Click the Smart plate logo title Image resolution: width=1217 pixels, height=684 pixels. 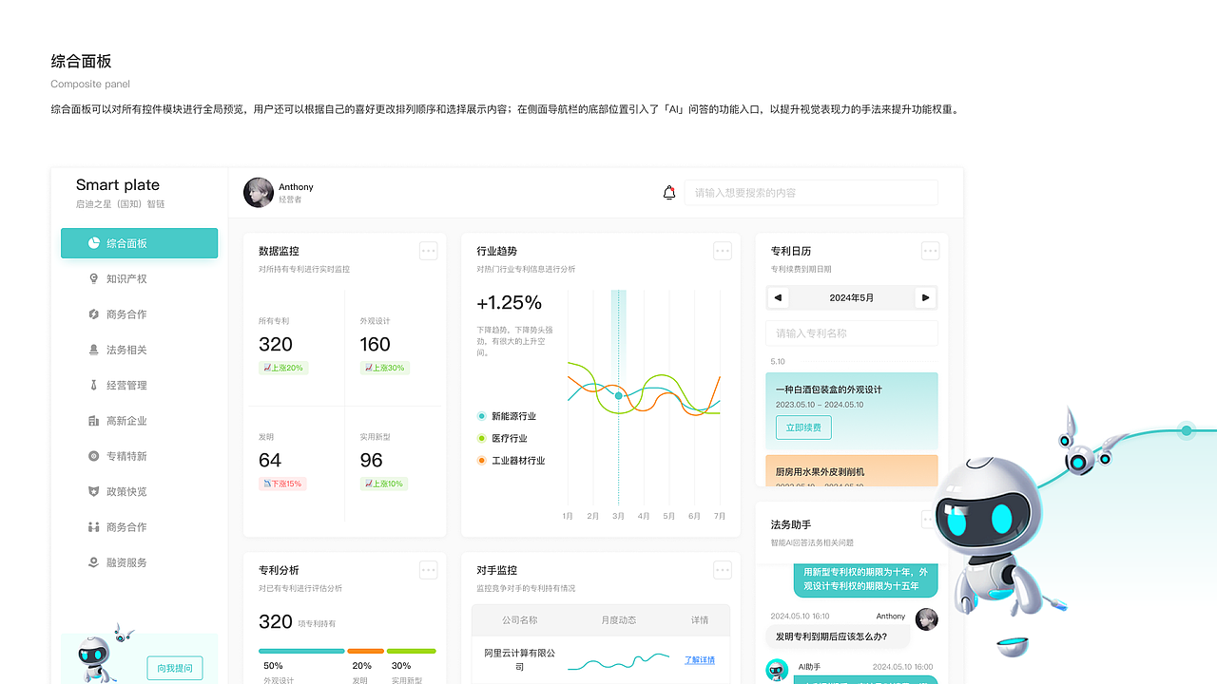pyautogui.click(x=118, y=185)
